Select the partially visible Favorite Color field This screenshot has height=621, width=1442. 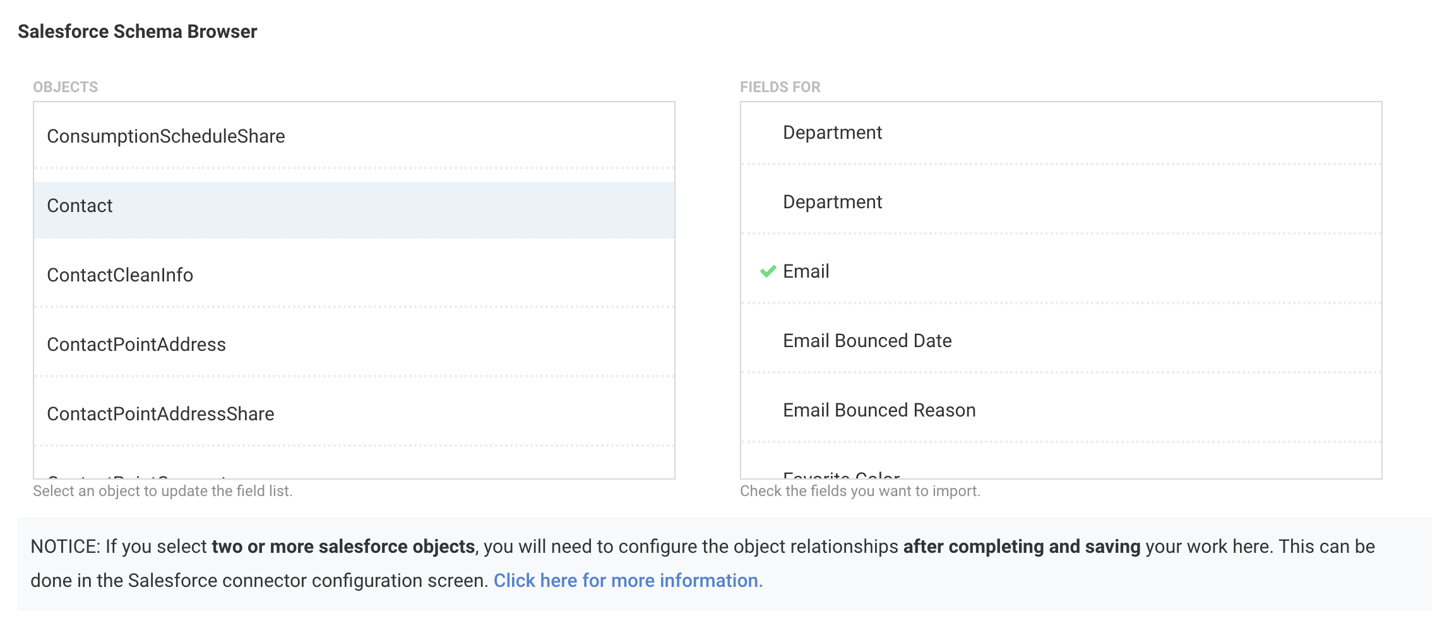pos(841,475)
